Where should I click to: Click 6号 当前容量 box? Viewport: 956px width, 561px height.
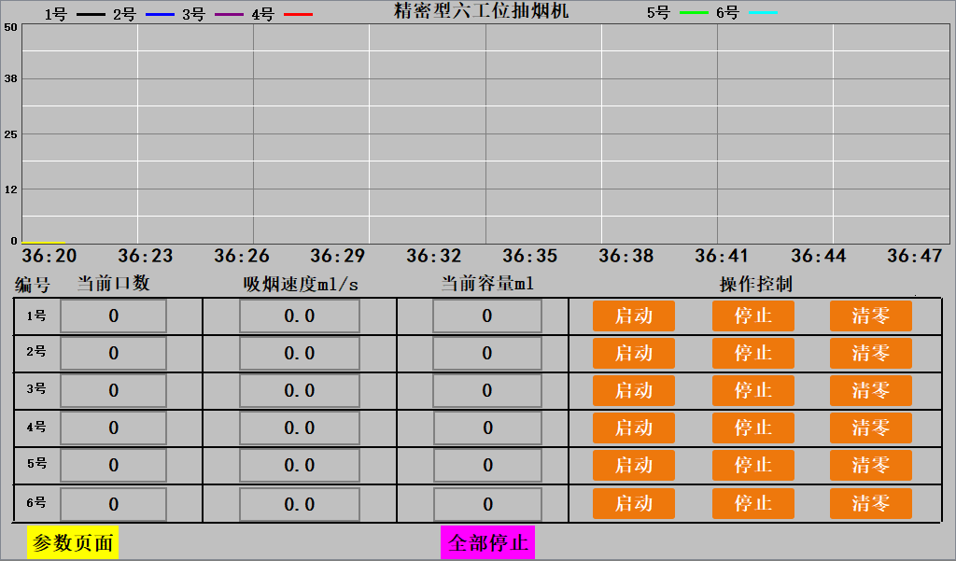[x=487, y=504]
